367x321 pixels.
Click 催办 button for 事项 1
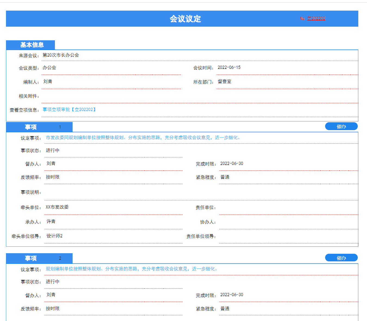click(x=341, y=126)
